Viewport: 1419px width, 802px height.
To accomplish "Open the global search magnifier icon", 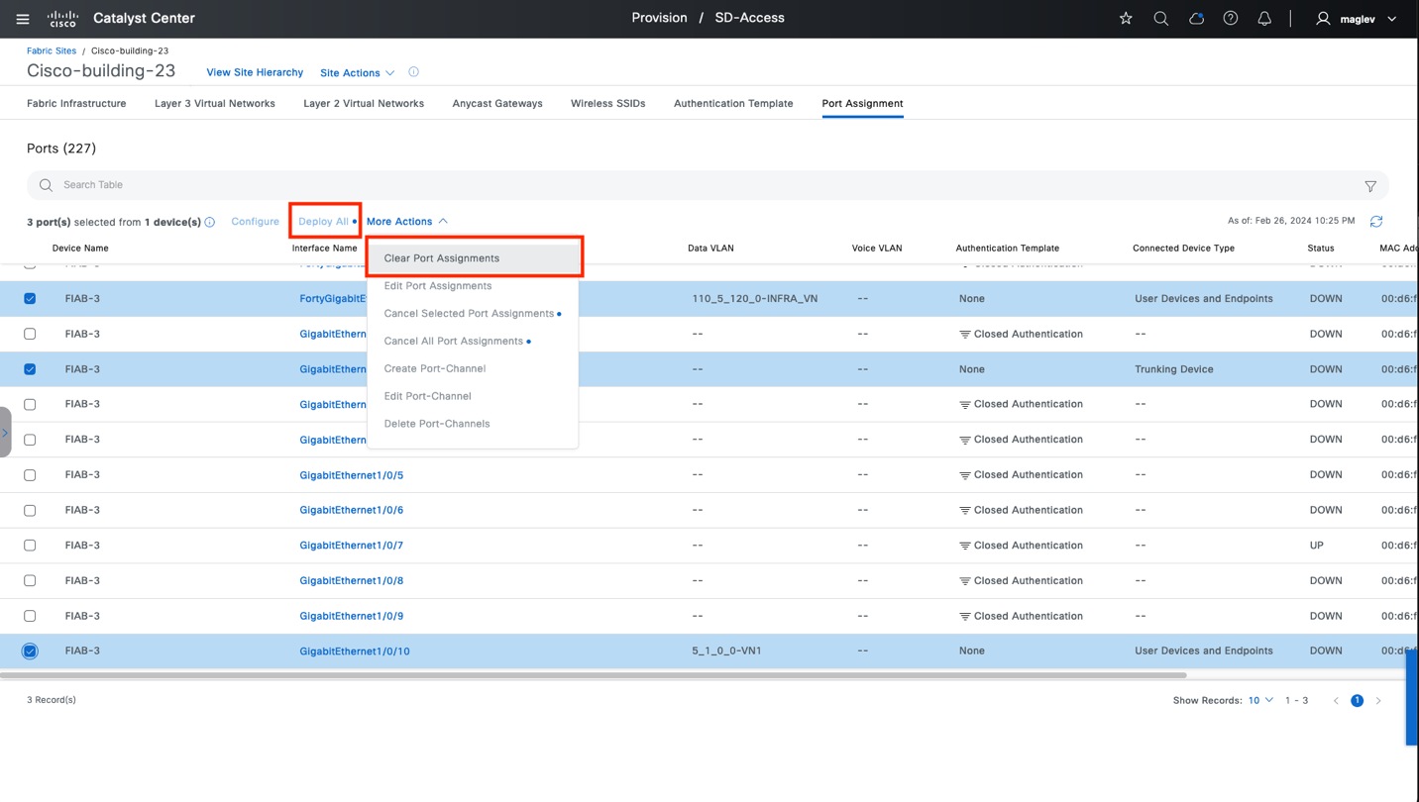I will [1160, 19].
